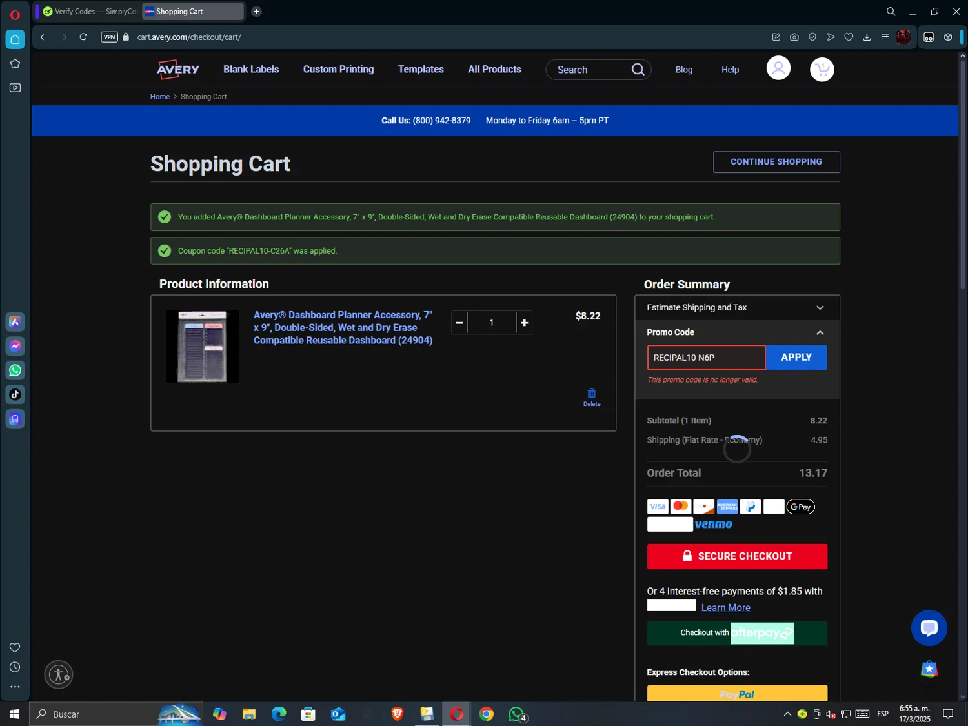Open the live chat bubble
Screen dimensions: 968x726
[929, 627]
